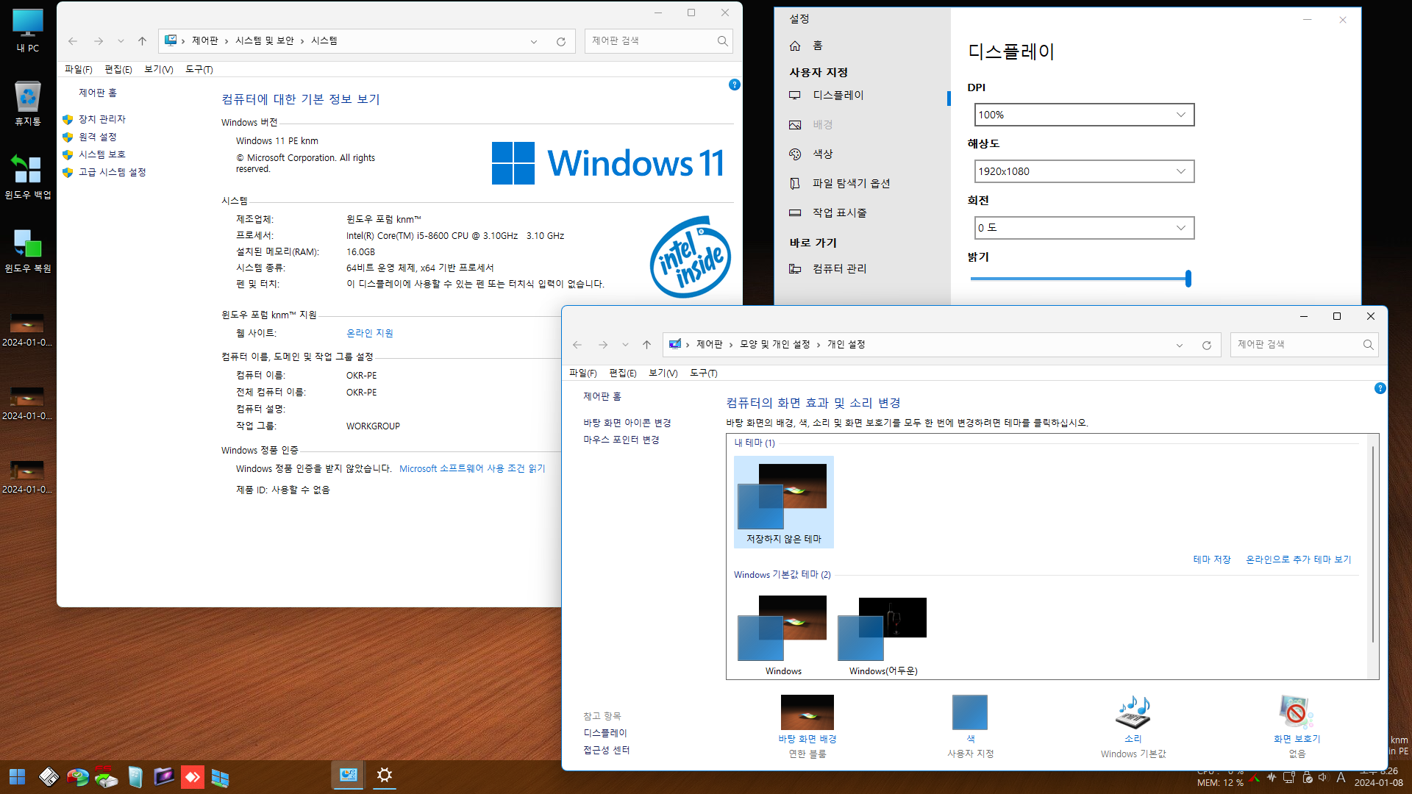This screenshot has width=1412, height=794.
Task: Refresh the System control panel window
Action: tap(561, 41)
